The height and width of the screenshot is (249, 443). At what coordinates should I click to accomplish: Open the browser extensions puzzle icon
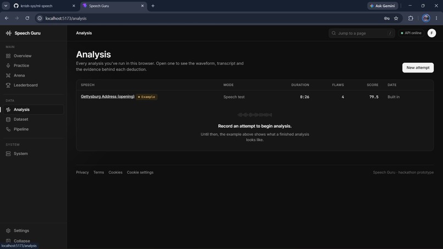pyautogui.click(x=411, y=18)
